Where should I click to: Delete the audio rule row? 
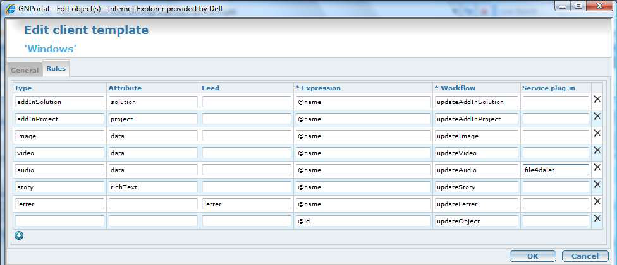(597, 167)
